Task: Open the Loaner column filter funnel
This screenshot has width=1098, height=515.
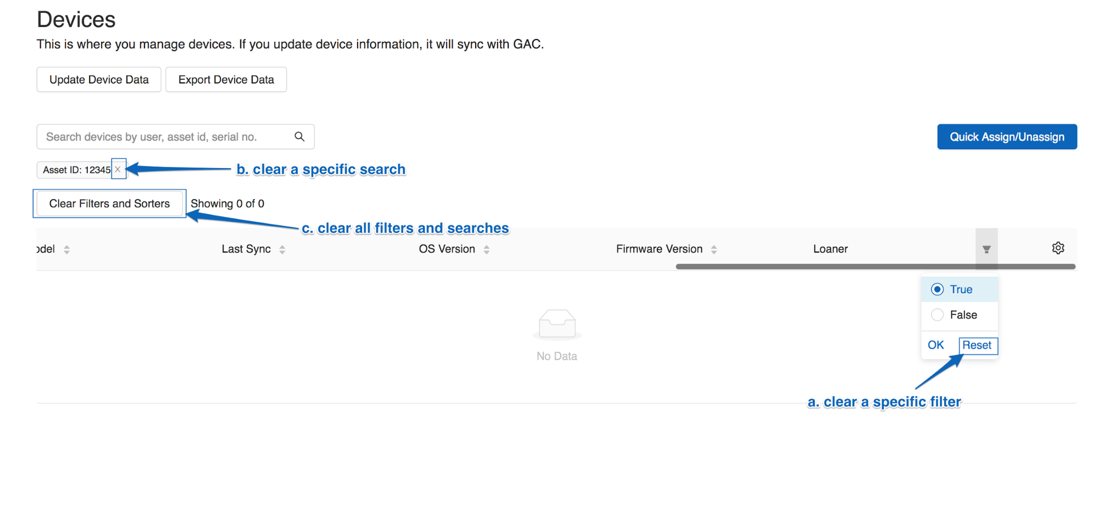Action: [987, 249]
